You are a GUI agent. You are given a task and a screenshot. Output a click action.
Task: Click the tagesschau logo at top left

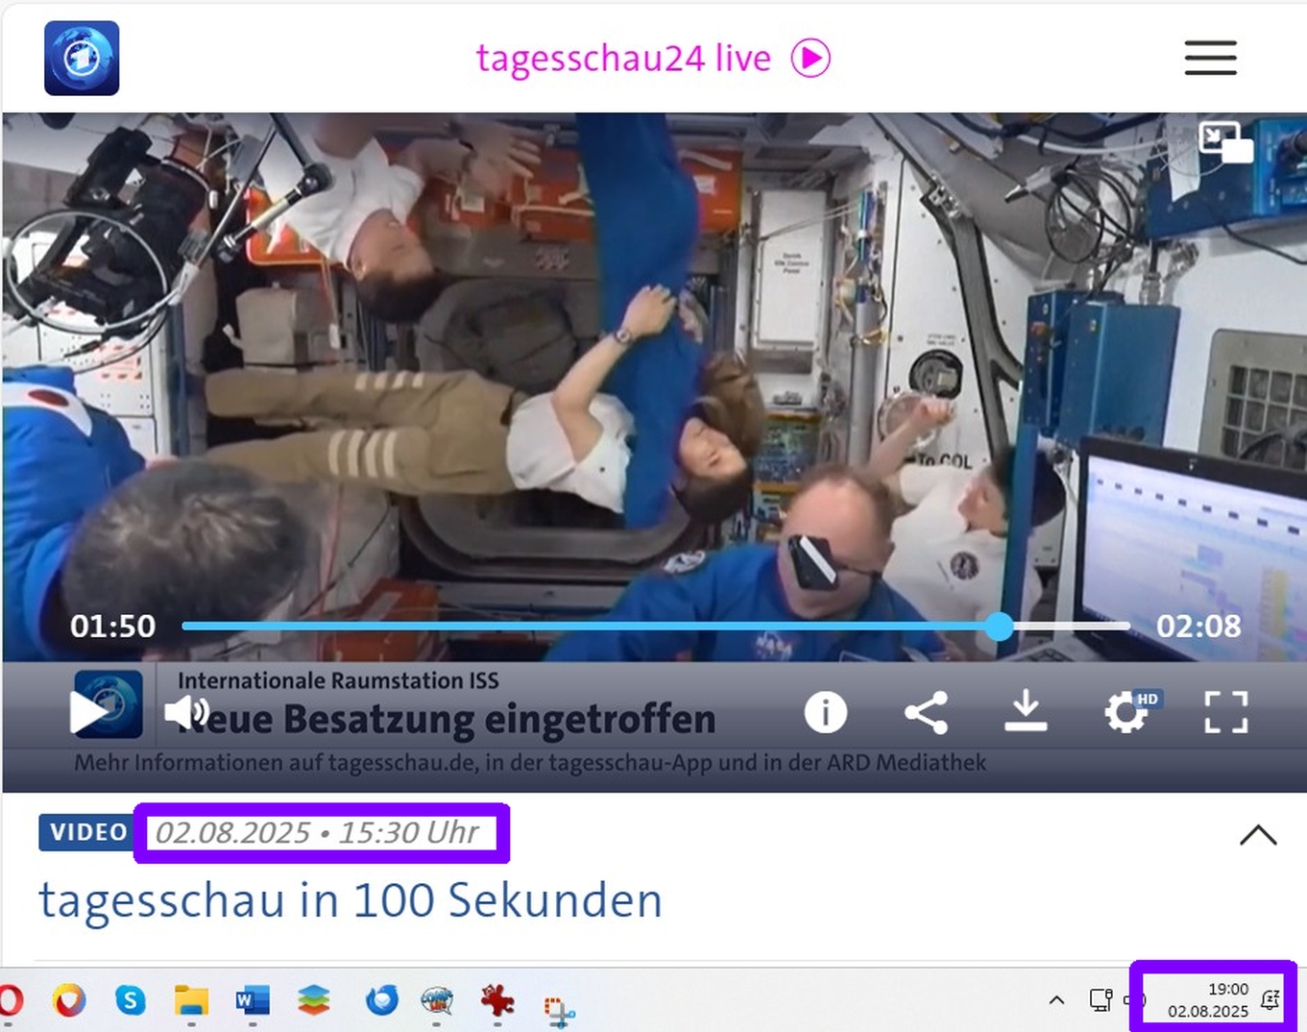tap(82, 59)
